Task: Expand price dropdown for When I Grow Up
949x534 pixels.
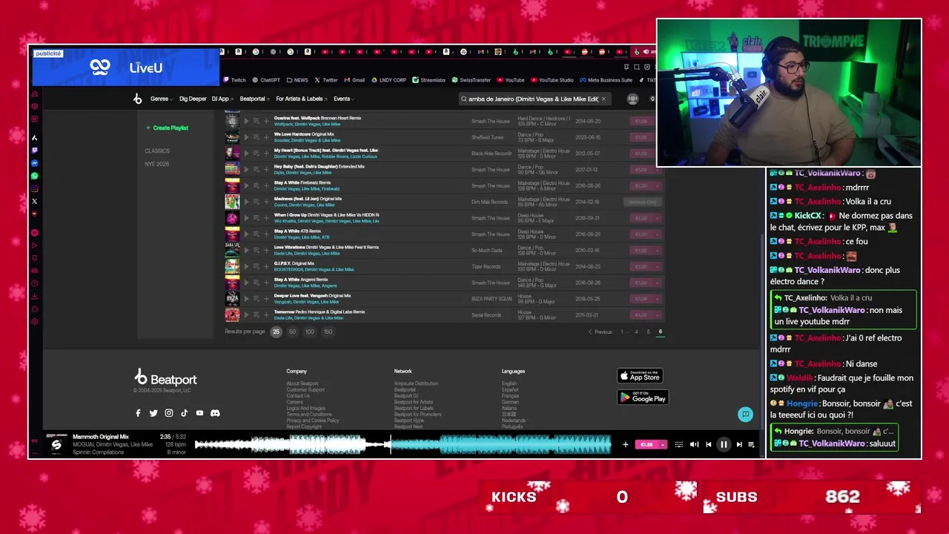Action: pyautogui.click(x=658, y=218)
